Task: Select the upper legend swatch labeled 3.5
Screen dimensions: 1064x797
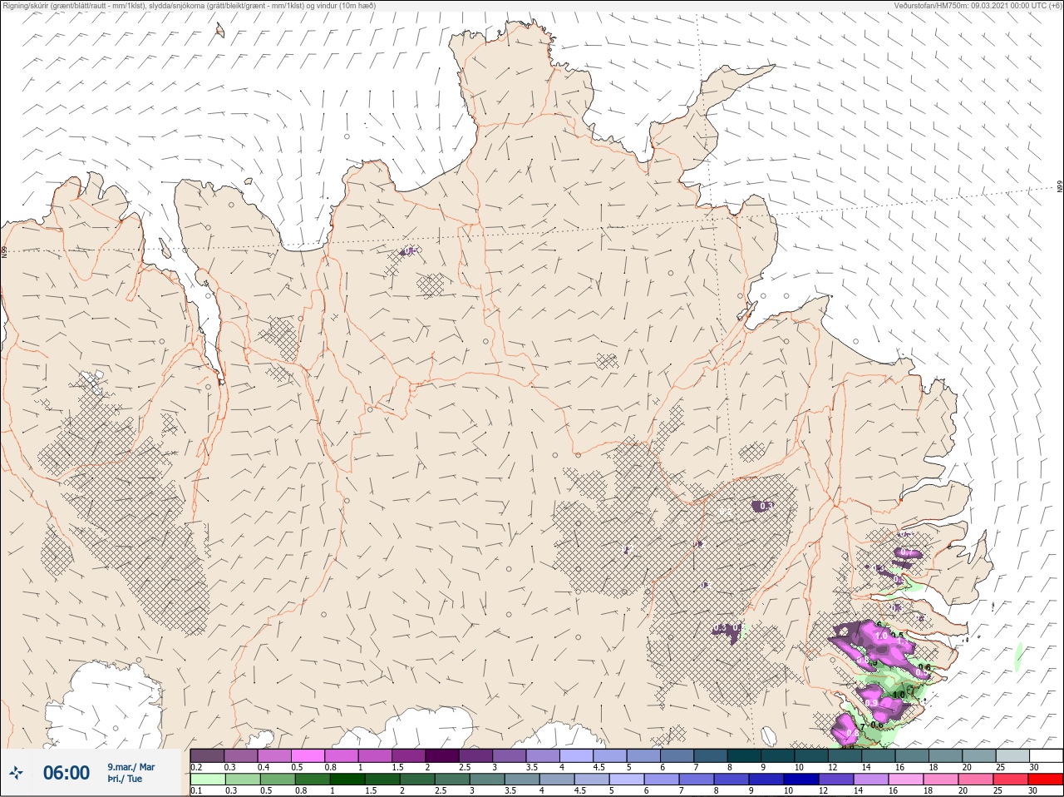Action: [543, 755]
